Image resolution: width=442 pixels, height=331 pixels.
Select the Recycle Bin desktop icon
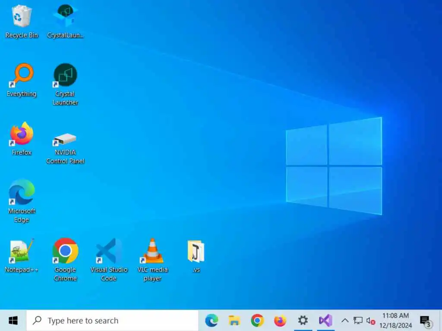click(x=22, y=22)
